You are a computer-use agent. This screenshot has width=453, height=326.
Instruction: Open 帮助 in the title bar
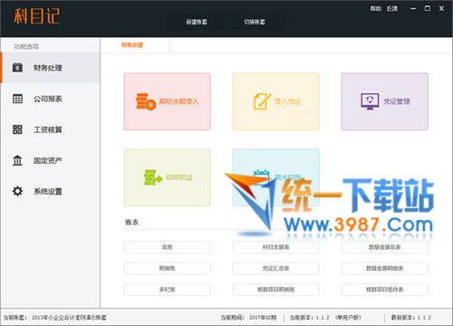[x=376, y=9]
